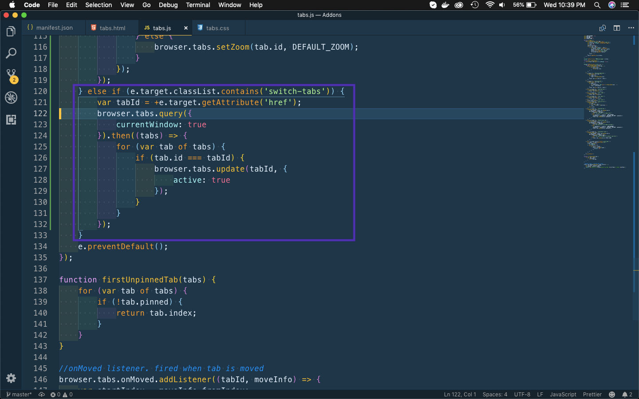Screen dimensions: 639x399
Task: Open the Help menu
Action: coord(256,5)
